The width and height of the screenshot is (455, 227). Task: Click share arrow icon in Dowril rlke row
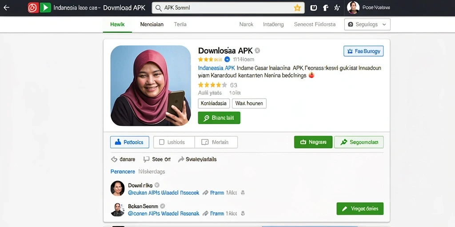pyautogui.click(x=205, y=192)
